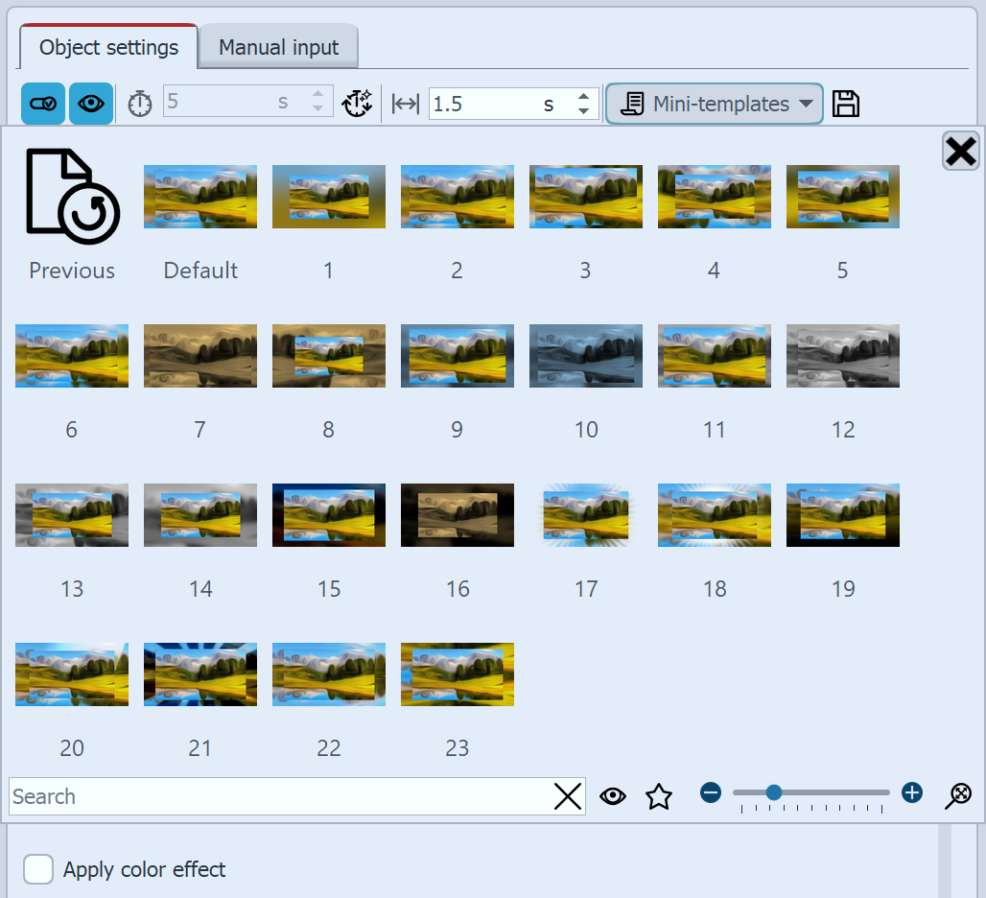Click the animated clock duration icon

pyautogui.click(x=358, y=103)
